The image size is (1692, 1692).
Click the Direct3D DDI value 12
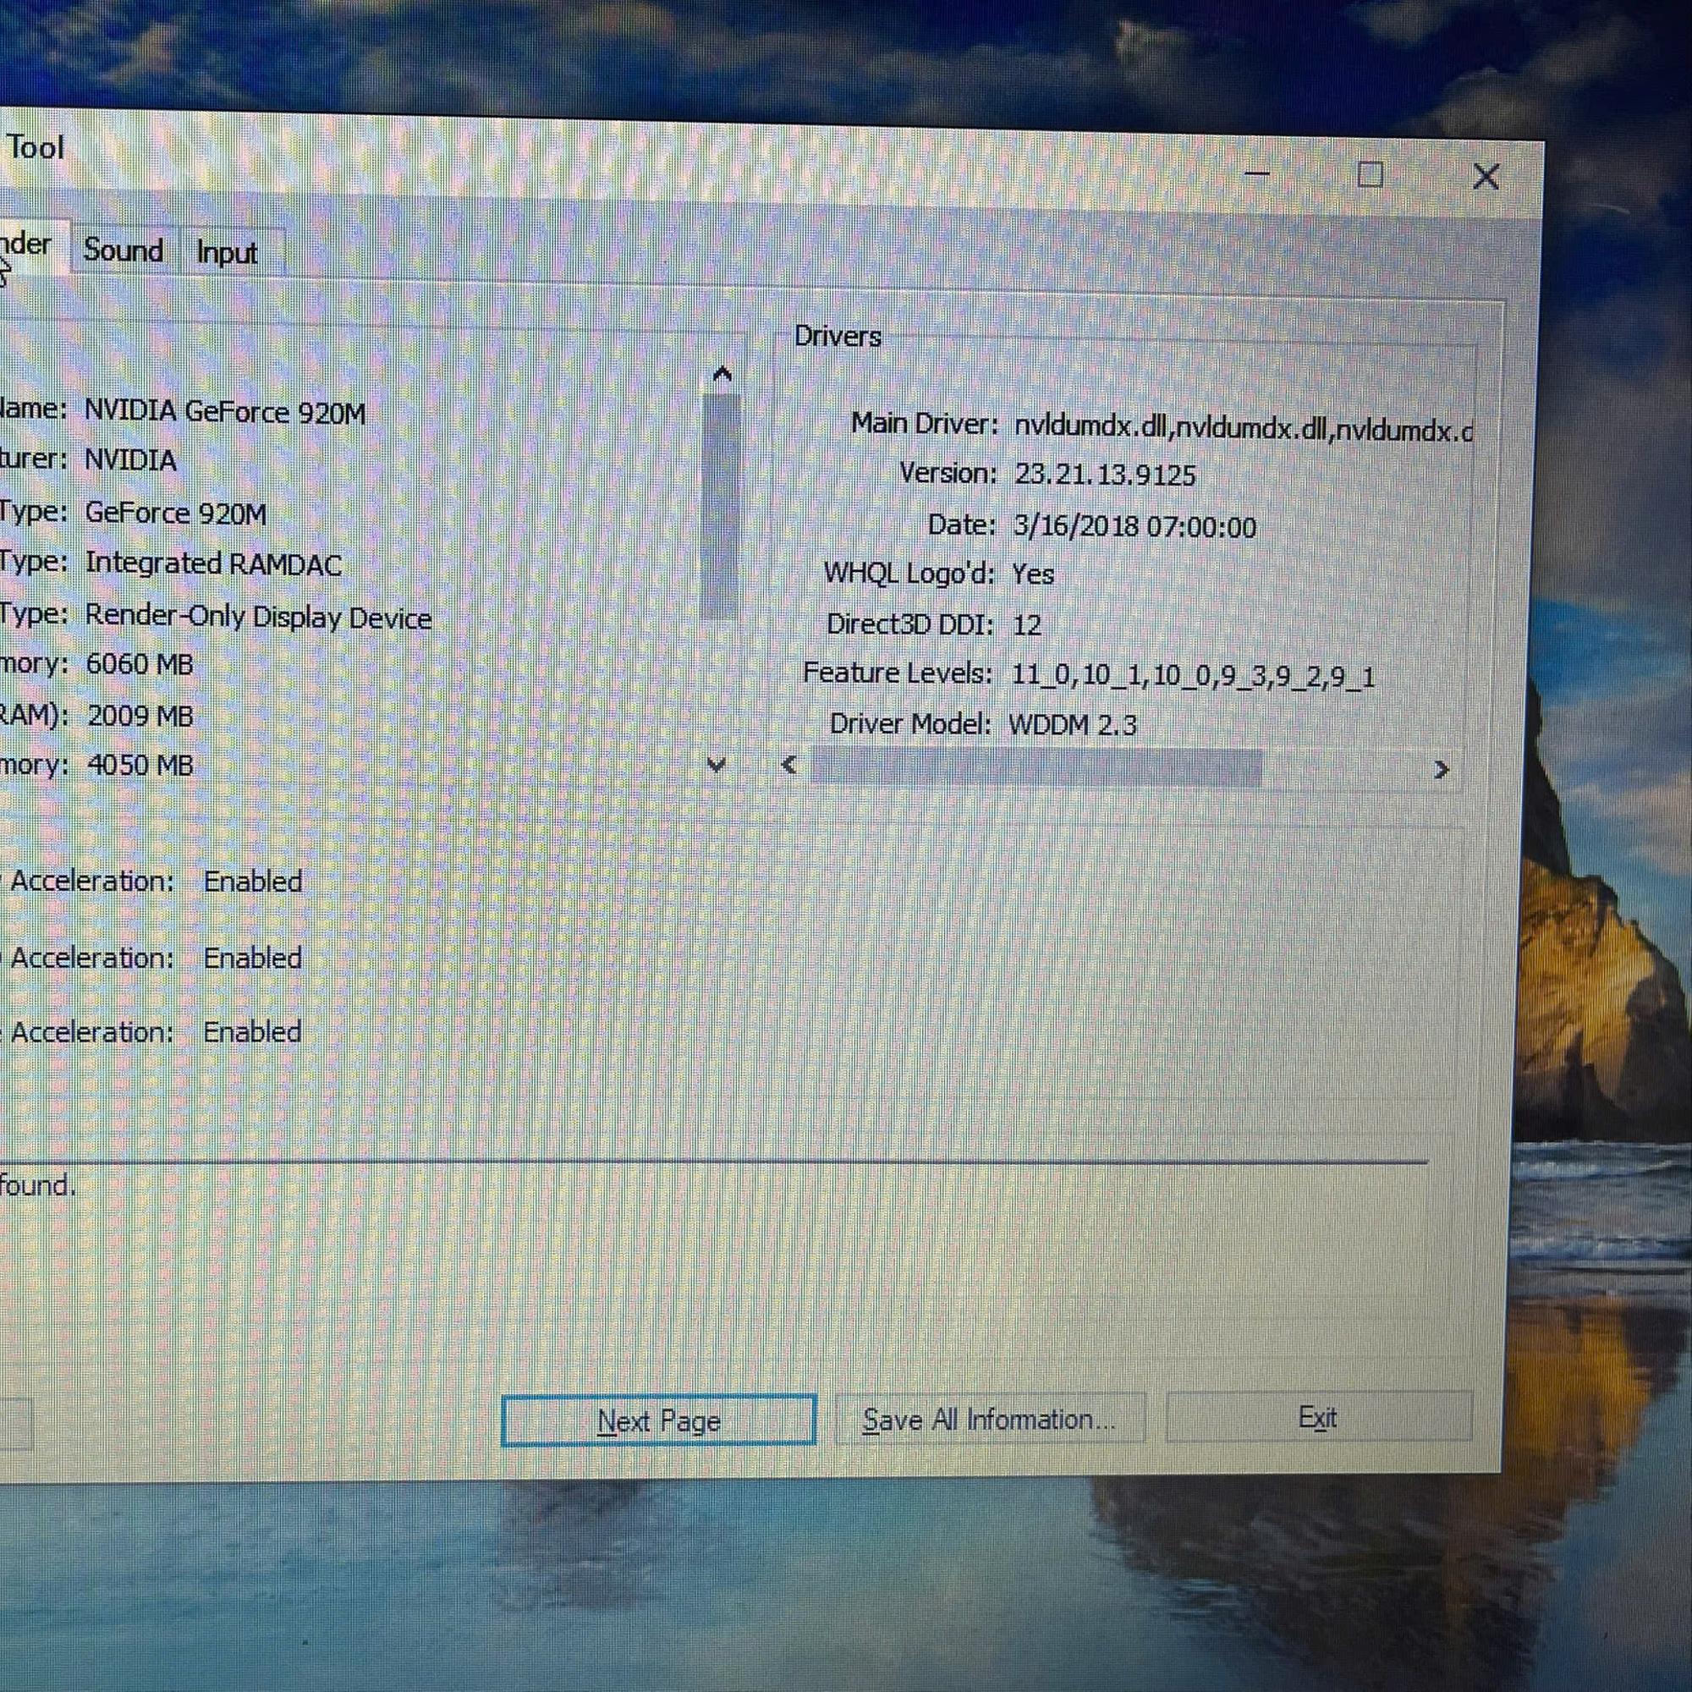pos(1026,624)
